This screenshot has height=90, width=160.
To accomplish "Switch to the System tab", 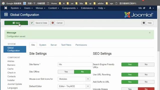I will coord(43,45).
